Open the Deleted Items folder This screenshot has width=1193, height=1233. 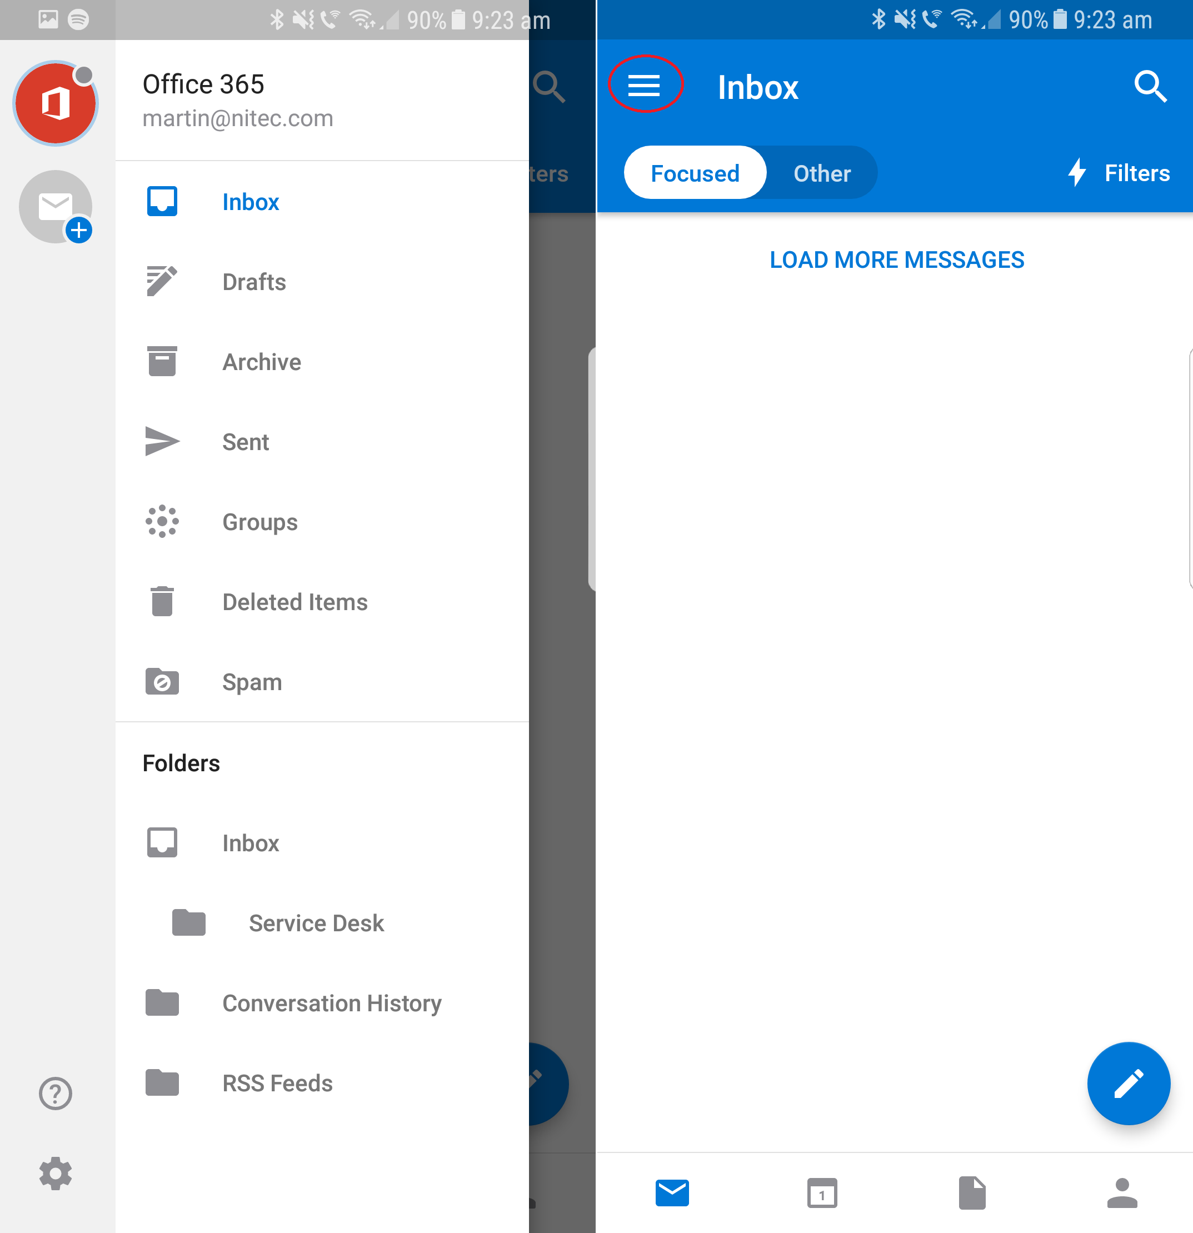point(294,602)
